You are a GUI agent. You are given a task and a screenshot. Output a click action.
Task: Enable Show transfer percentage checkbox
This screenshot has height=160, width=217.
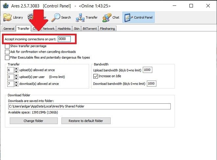7,46
